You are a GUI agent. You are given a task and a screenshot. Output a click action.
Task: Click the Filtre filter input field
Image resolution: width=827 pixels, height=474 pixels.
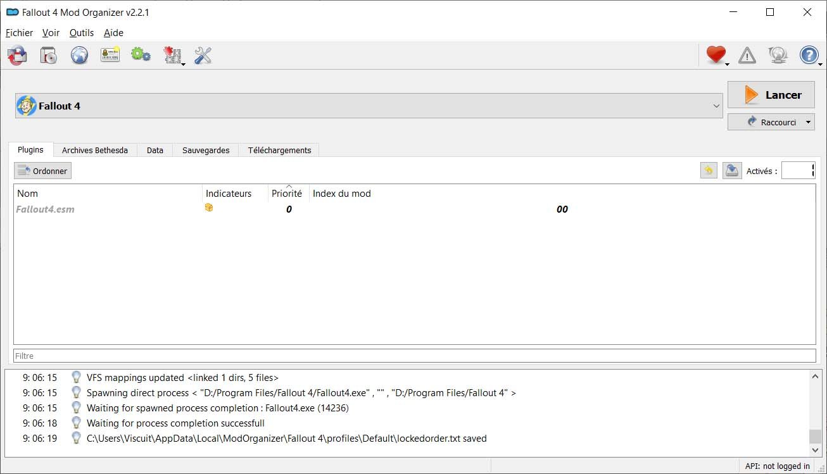coord(414,356)
